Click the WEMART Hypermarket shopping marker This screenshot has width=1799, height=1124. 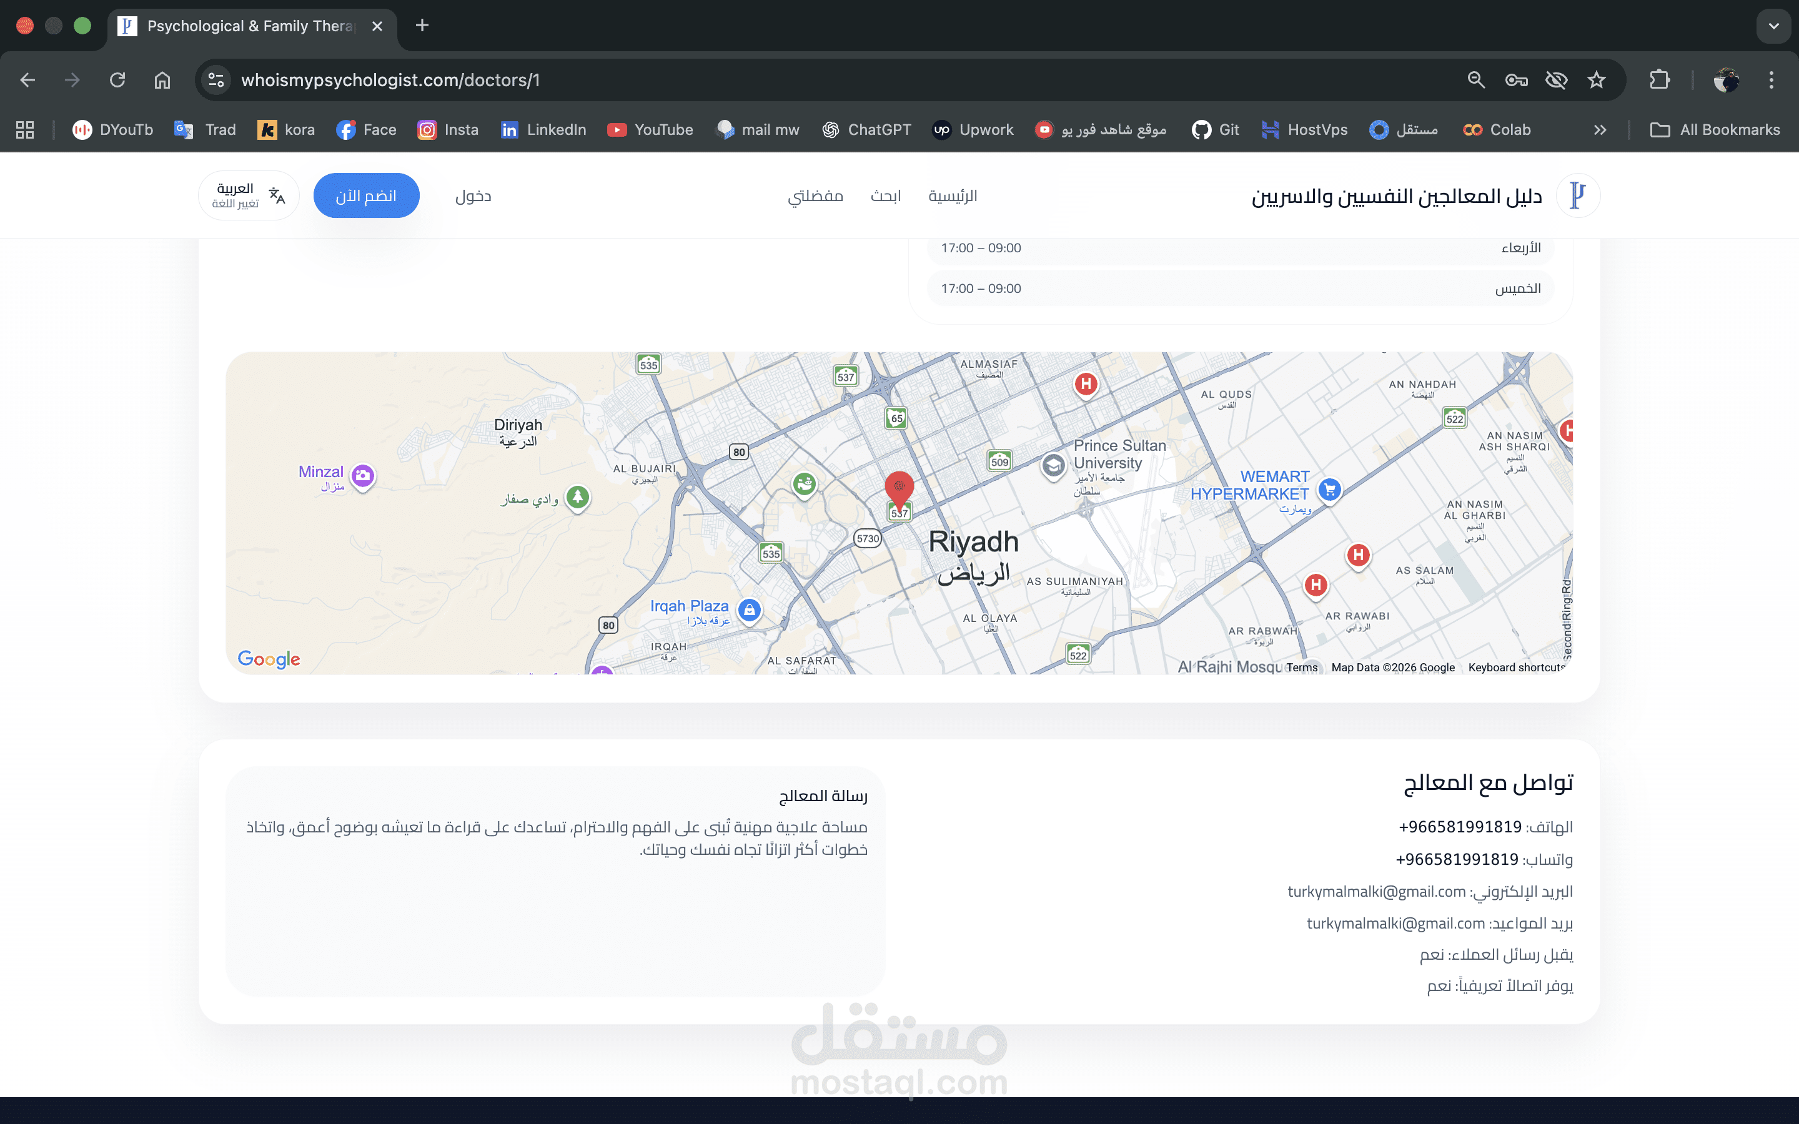(1329, 489)
